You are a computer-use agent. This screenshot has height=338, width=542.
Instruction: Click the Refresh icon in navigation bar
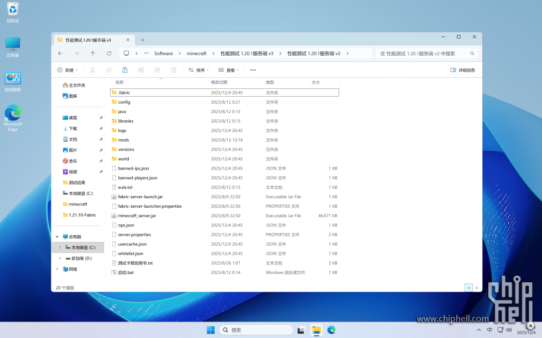pos(109,54)
